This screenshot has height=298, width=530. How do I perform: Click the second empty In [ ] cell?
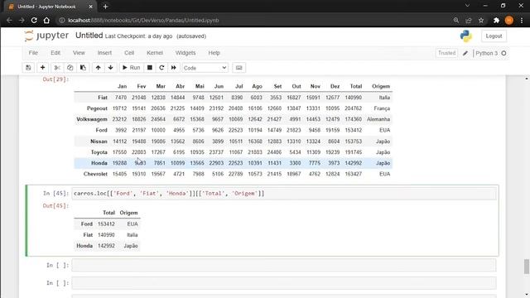pyautogui.click(x=284, y=283)
